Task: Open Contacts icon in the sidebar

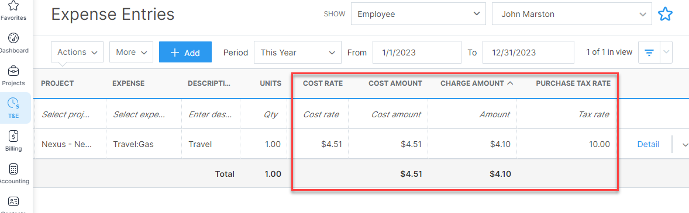Action: click(13, 202)
